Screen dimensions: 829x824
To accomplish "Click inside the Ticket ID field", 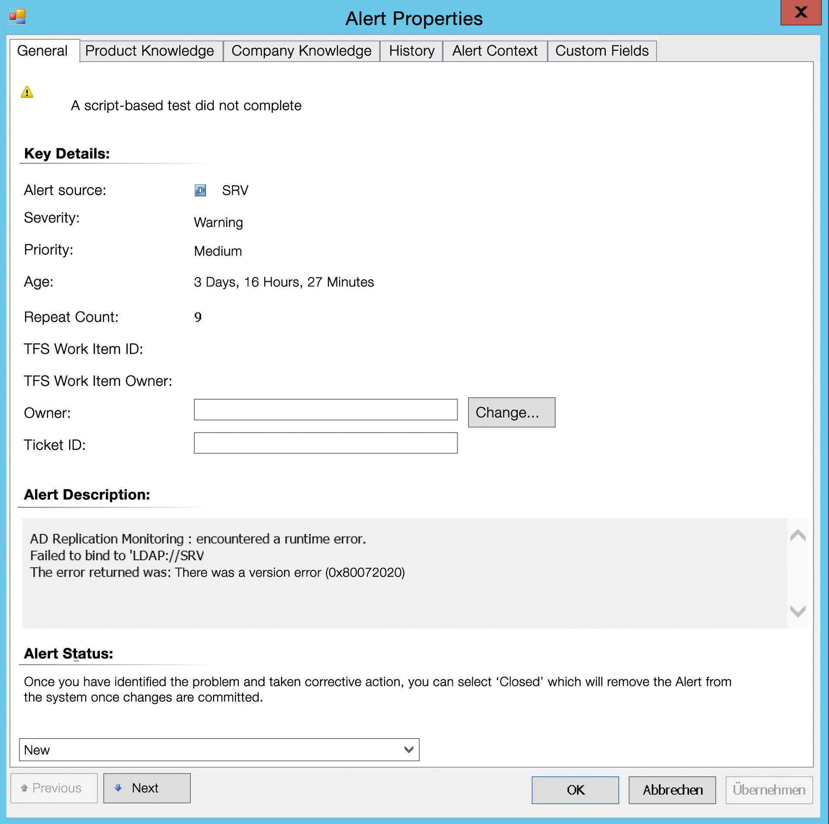I will click(x=326, y=443).
